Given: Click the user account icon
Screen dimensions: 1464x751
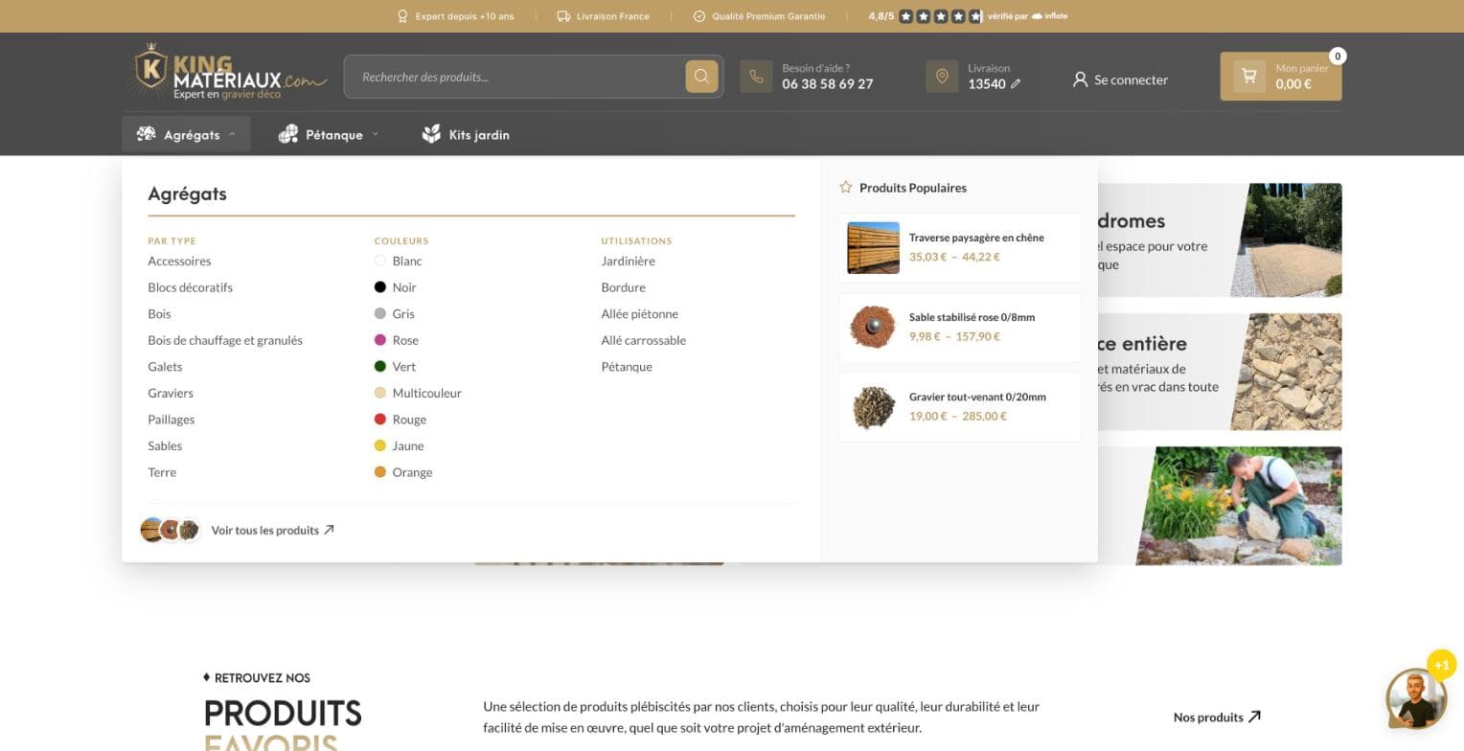Looking at the screenshot, I should (1080, 80).
